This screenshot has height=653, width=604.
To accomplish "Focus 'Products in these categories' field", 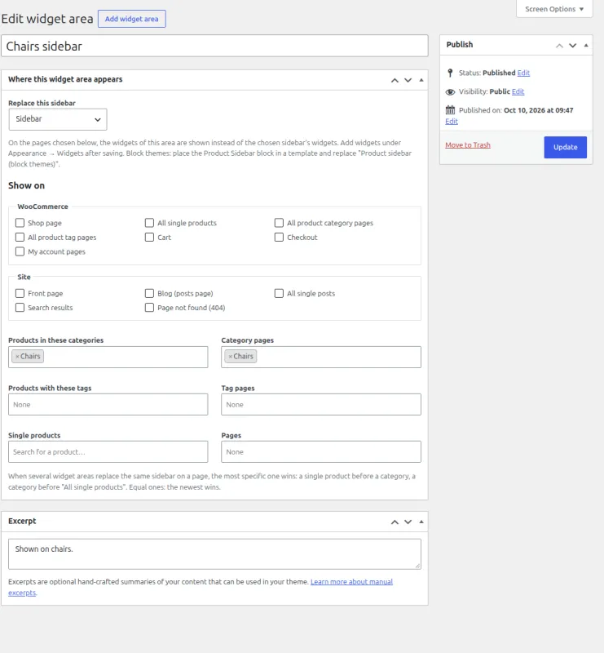I will pos(108,357).
